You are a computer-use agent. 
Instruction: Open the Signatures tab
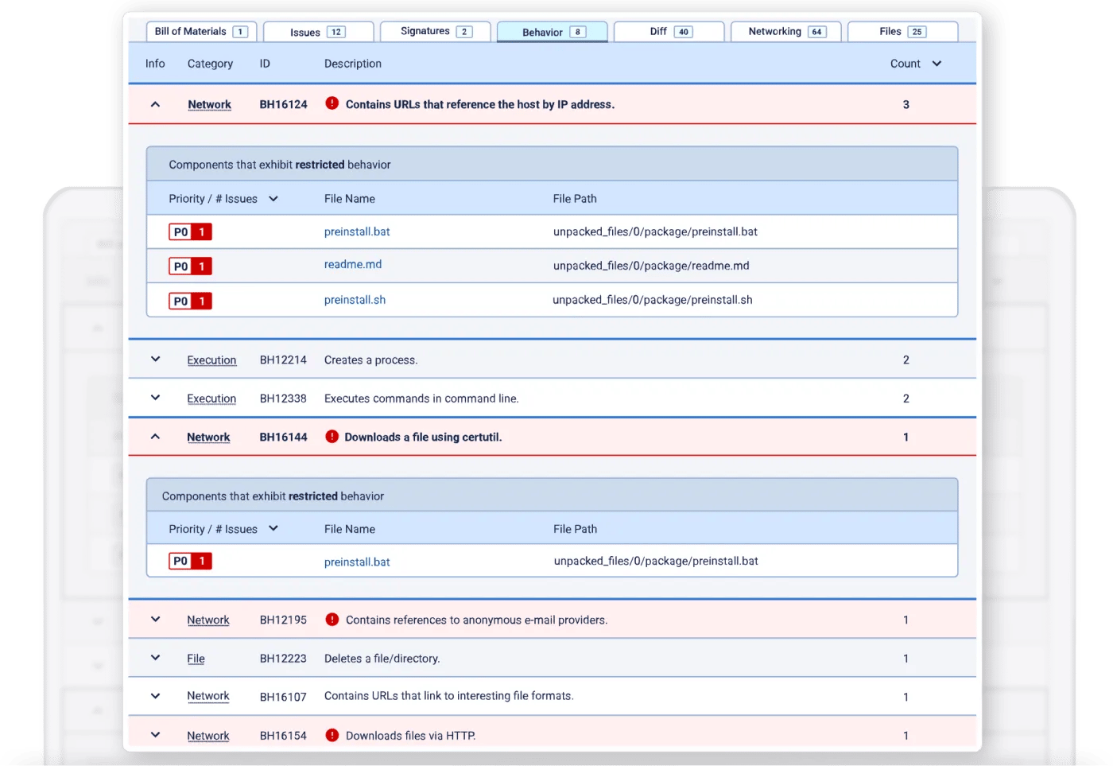pyautogui.click(x=435, y=32)
